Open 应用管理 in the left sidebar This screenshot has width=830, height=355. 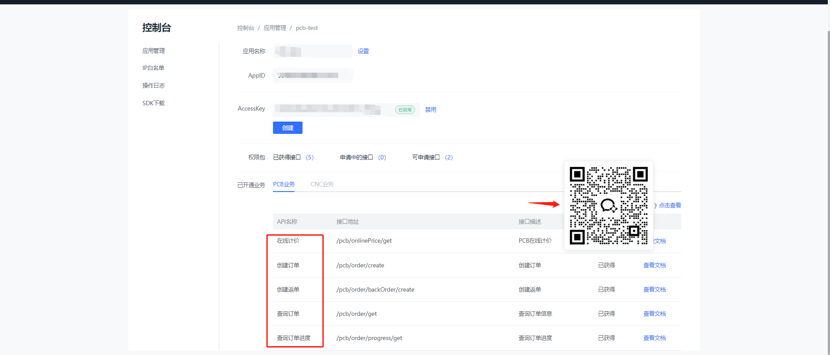click(153, 51)
